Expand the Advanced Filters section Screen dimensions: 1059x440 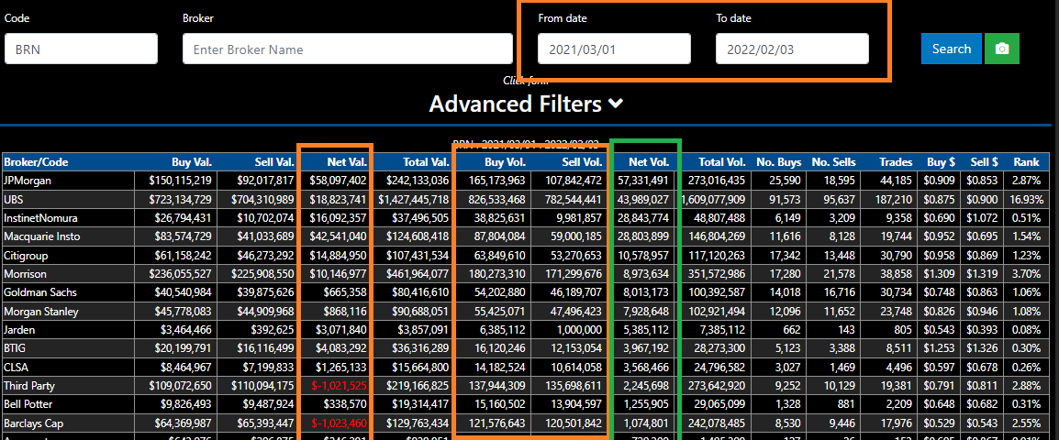(x=527, y=104)
